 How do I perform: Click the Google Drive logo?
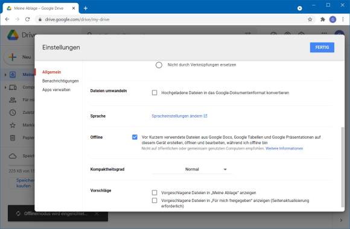[13, 35]
